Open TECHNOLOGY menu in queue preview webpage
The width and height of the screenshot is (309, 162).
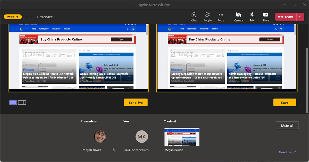pyautogui.click(x=44, y=29)
